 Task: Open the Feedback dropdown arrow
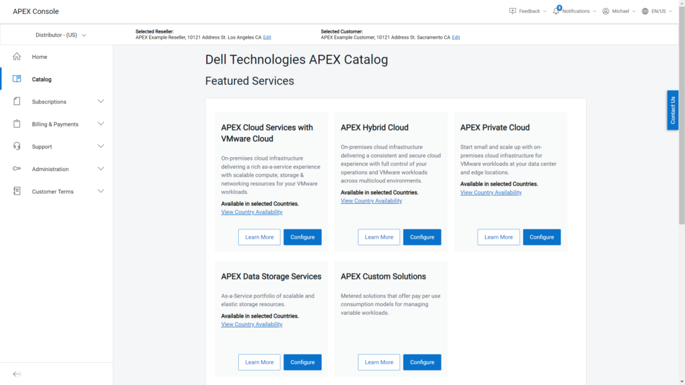tap(545, 11)
